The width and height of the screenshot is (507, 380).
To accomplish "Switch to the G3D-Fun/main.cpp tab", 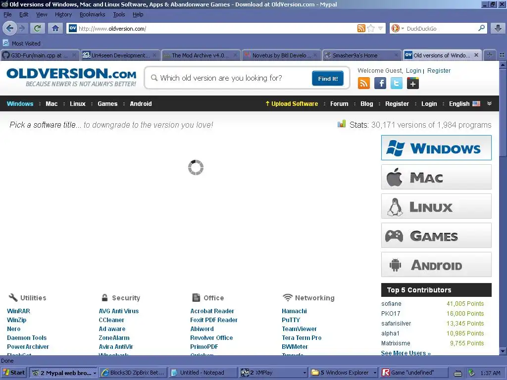I will 40,55.
